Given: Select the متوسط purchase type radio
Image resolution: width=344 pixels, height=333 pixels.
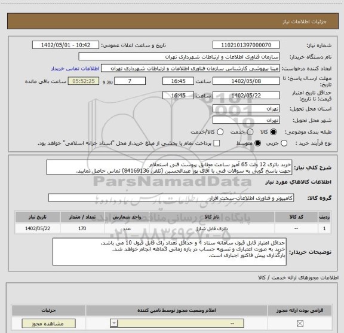Looking at the screenshot, I should click(257, 143).
